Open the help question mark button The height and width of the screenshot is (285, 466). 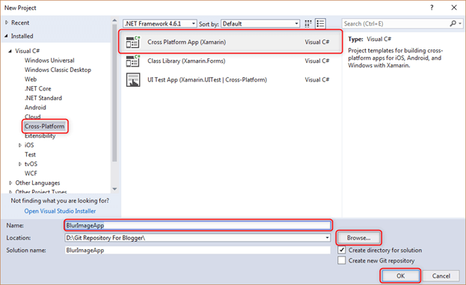click(432, 7)
